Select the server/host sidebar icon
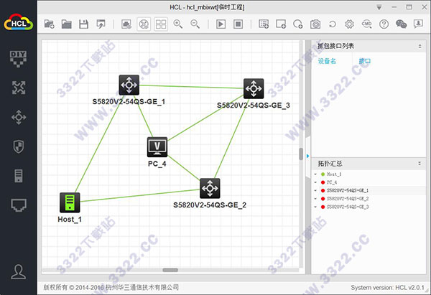Image resolution: width=431 pixels, height=295 pixels. tap(19, 176)
